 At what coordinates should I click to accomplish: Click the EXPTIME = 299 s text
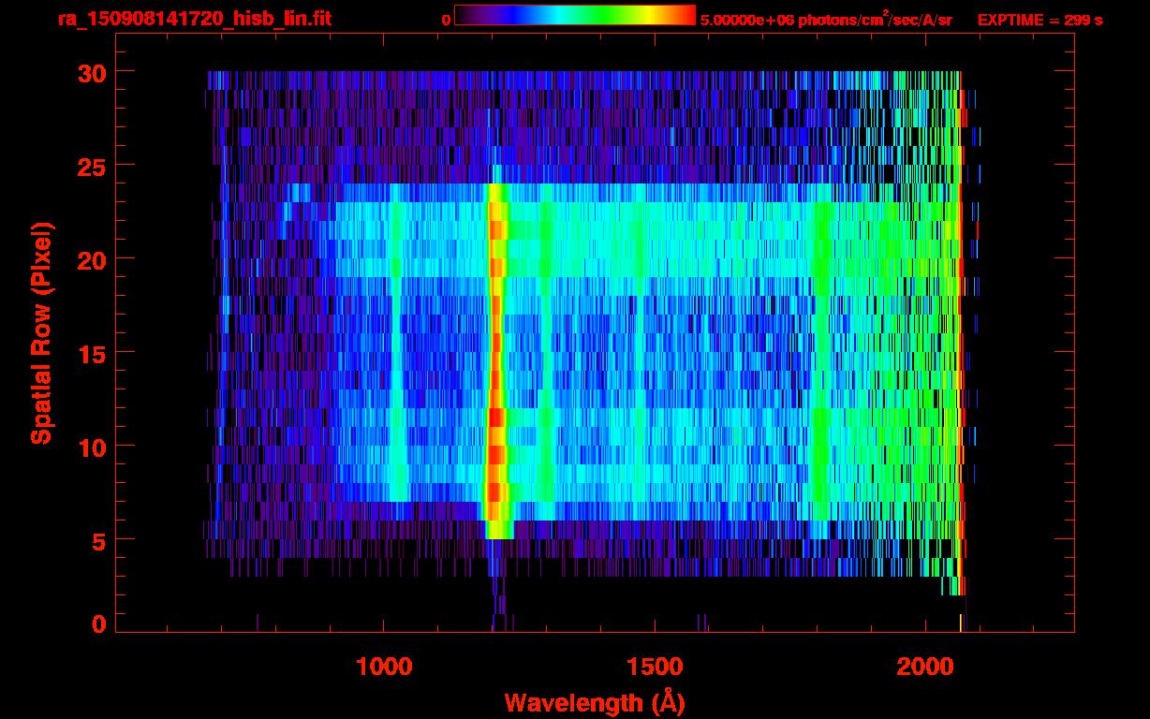coord(1039,20)
